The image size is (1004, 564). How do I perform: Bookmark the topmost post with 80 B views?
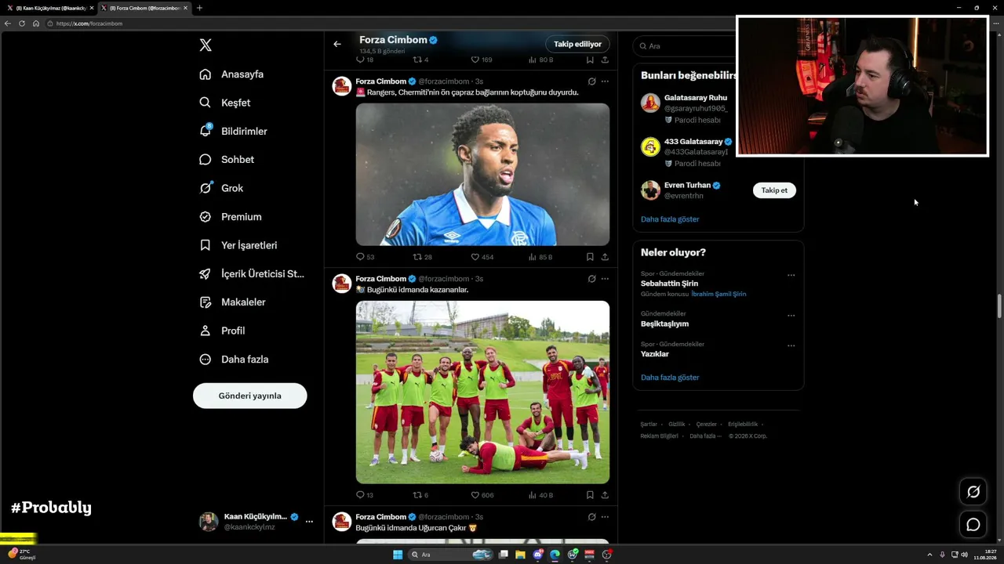pos(590,60)
